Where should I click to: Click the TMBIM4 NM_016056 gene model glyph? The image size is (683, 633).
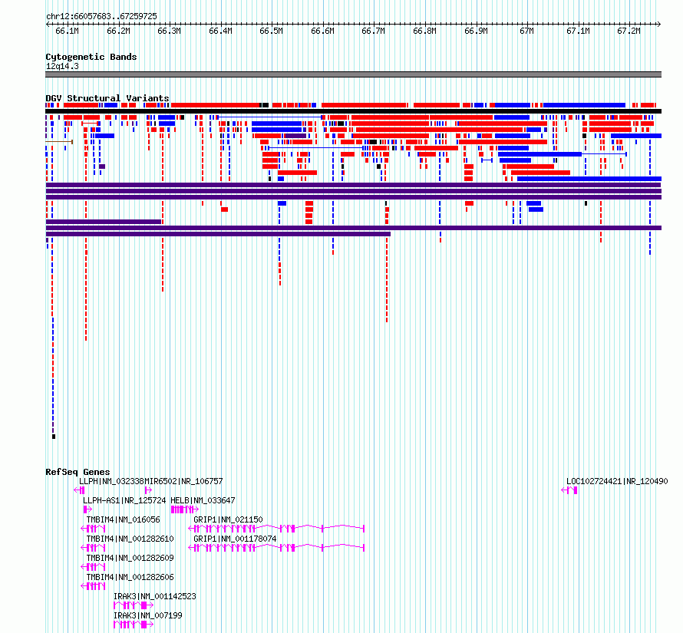93,529
